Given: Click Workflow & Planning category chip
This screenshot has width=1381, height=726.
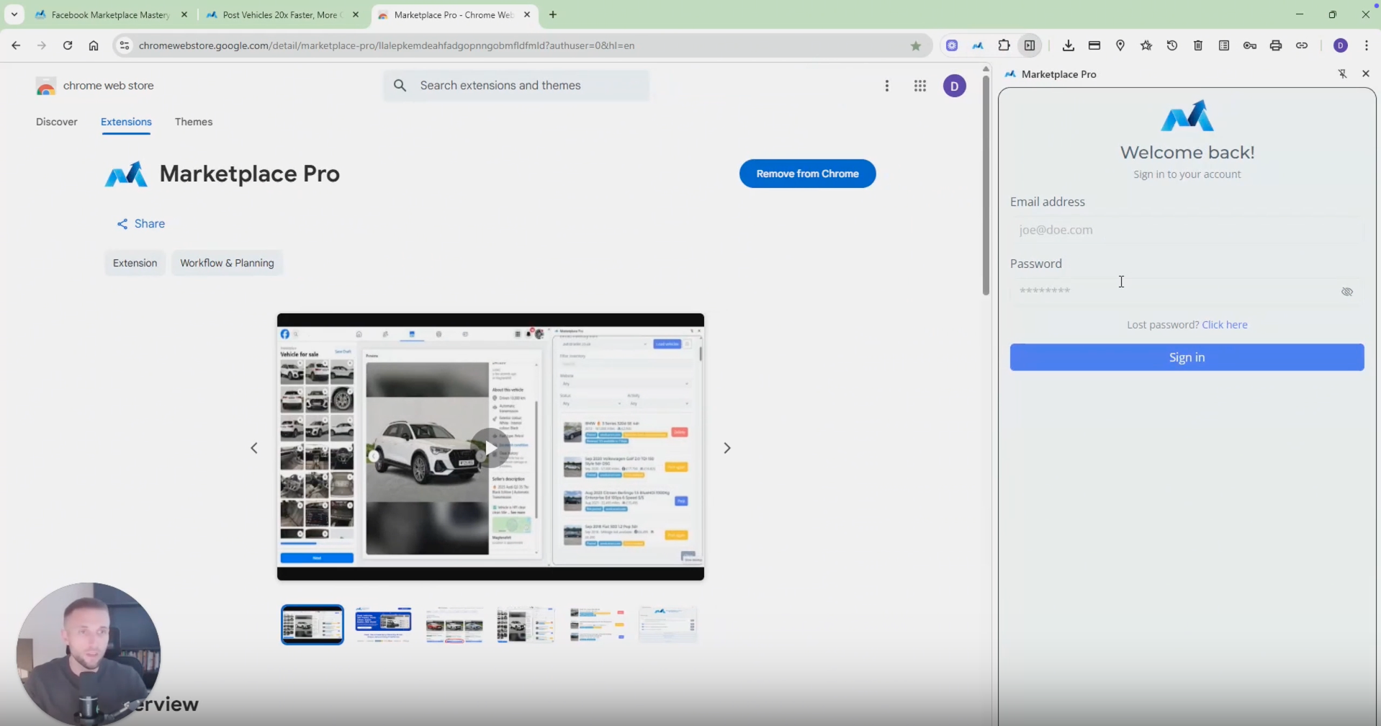Looking at the screenshot, I should [227, 263].
